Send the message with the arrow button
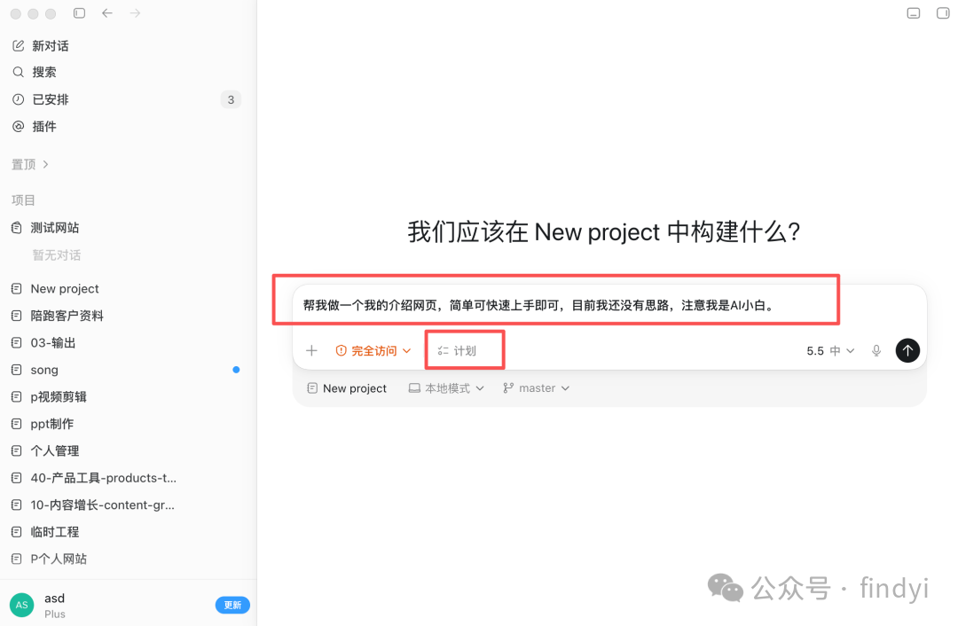This screenshot has width=958, height=626. click(x=908, y=350)
